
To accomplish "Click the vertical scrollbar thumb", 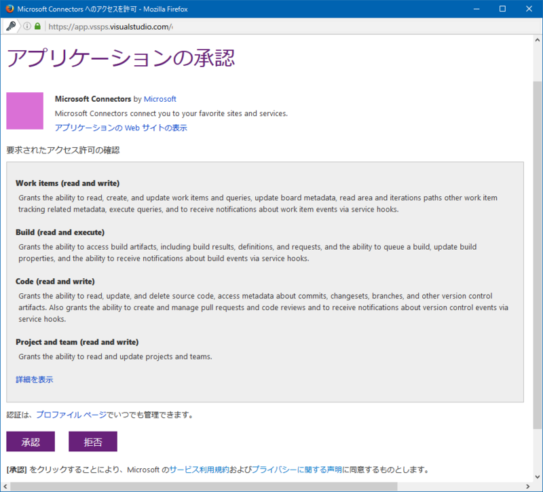I will [x=538, y=255].
